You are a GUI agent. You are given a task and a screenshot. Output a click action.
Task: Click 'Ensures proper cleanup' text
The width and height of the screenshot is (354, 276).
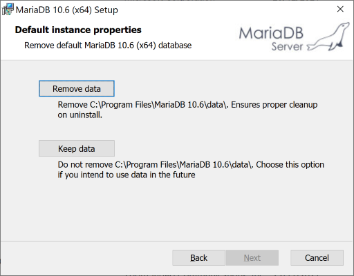click(274, 105)
